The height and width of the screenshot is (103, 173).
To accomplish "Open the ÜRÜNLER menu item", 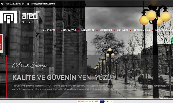I will [123, 30].
